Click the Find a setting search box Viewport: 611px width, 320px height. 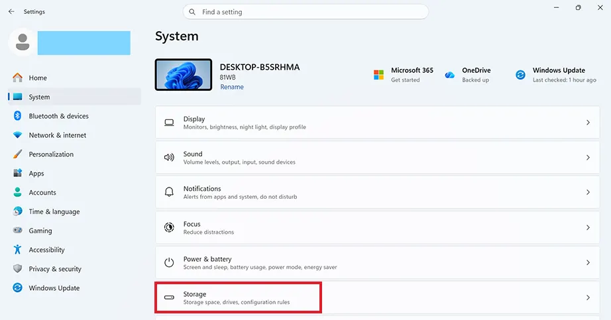tap(305, 12)
